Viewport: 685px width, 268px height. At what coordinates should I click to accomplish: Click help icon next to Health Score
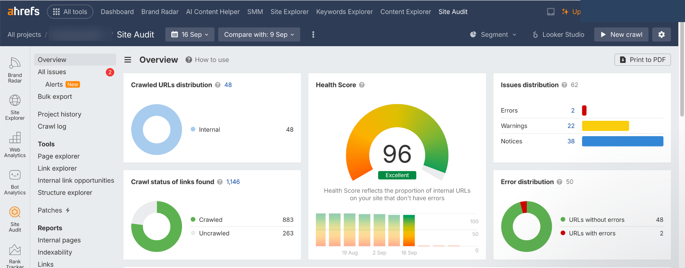click(362, 85)
